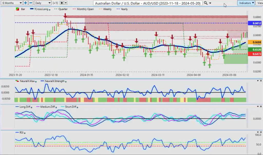The width and height of the screenshot is (263, 155).
Task: Collapse the Long.Diff panel dropdown arrow
Action: click(258, 106)
